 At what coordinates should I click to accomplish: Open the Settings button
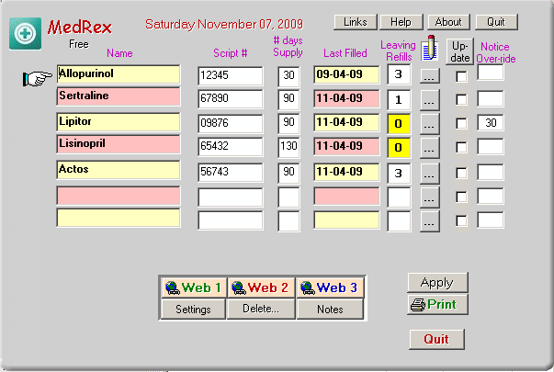coord(193,310)
